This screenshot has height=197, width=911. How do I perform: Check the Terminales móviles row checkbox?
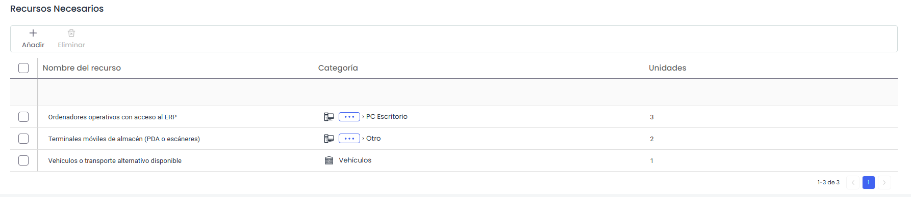point(23,139)
